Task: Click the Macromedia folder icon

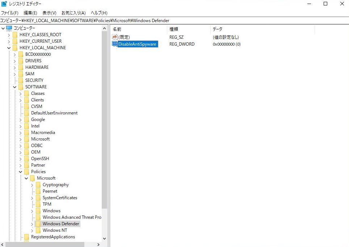Action: tap(27, 133)
